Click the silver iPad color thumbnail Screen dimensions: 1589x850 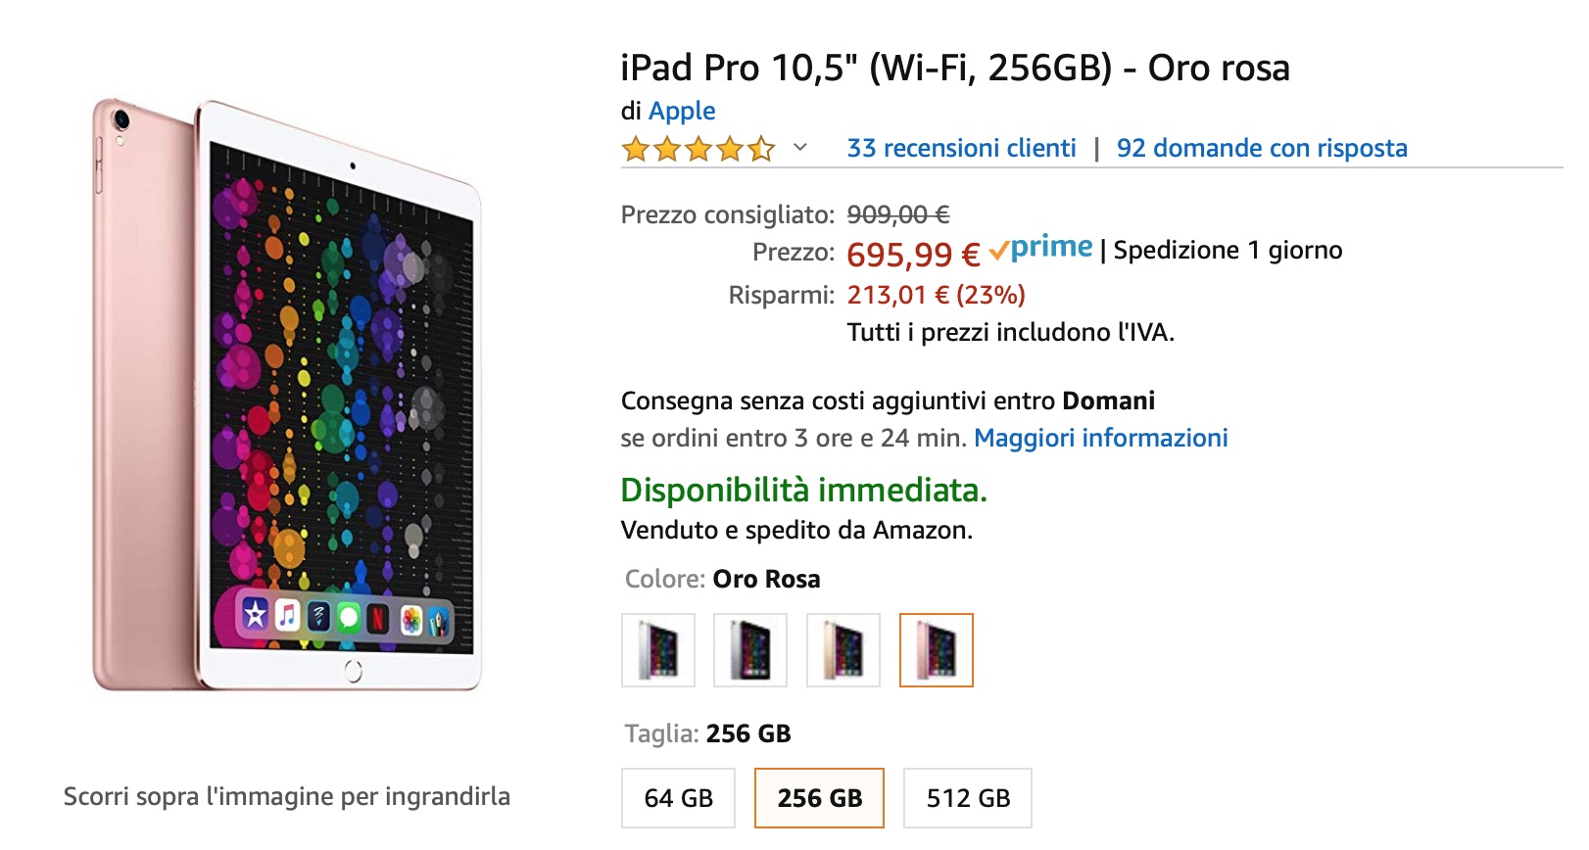click(x=657, y=650)
